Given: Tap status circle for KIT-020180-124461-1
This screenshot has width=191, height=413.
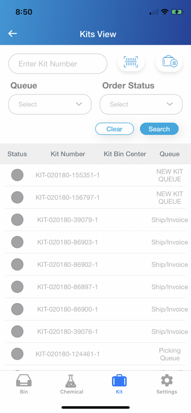Looking at the screenshot, I should click(x=17, y=354).
